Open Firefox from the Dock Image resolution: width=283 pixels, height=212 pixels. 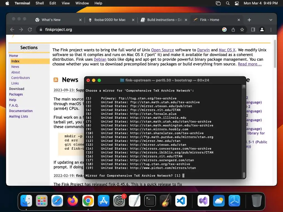tap(73, 201)
